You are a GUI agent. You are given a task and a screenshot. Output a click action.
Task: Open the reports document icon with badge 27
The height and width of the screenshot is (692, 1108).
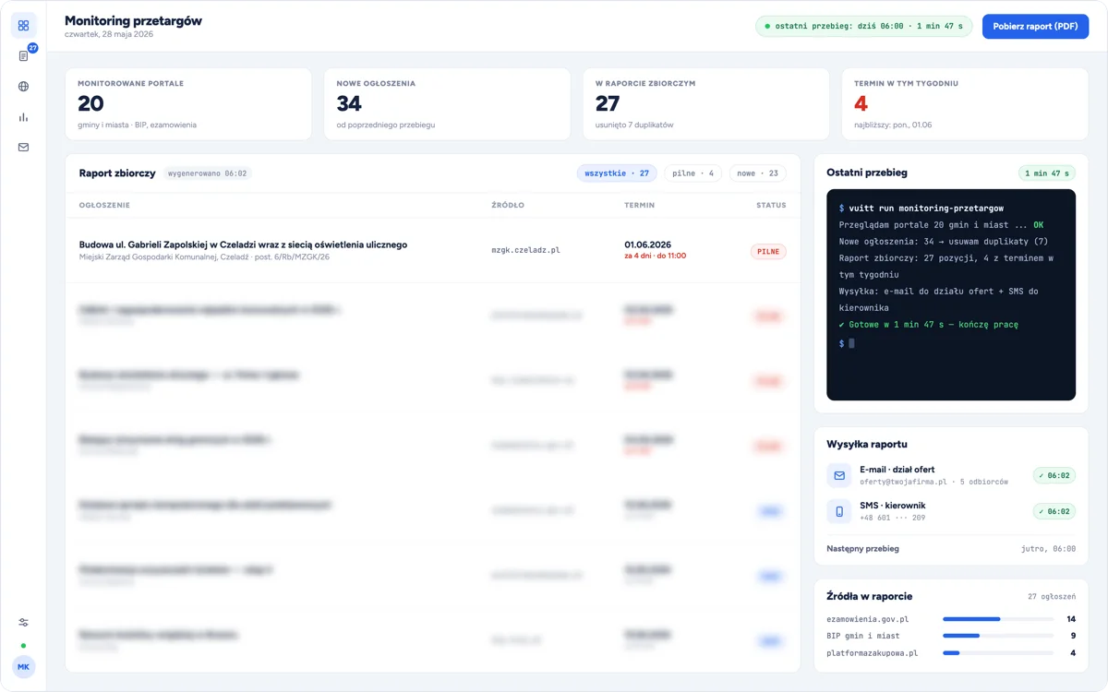tap(23, 56)
